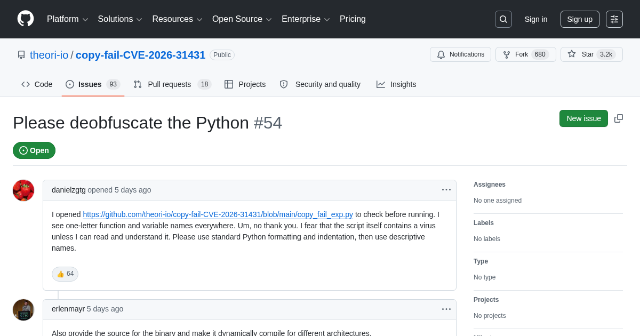
Task: Open the Security and quality tab
Action: coord(320,84)
